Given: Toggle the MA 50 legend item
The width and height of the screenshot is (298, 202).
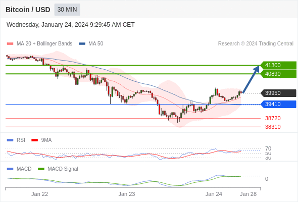Looking at the screenshot, I should (91, 44).
